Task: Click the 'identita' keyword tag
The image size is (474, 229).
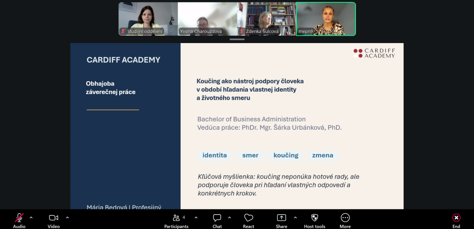Action: pos(215,155)
